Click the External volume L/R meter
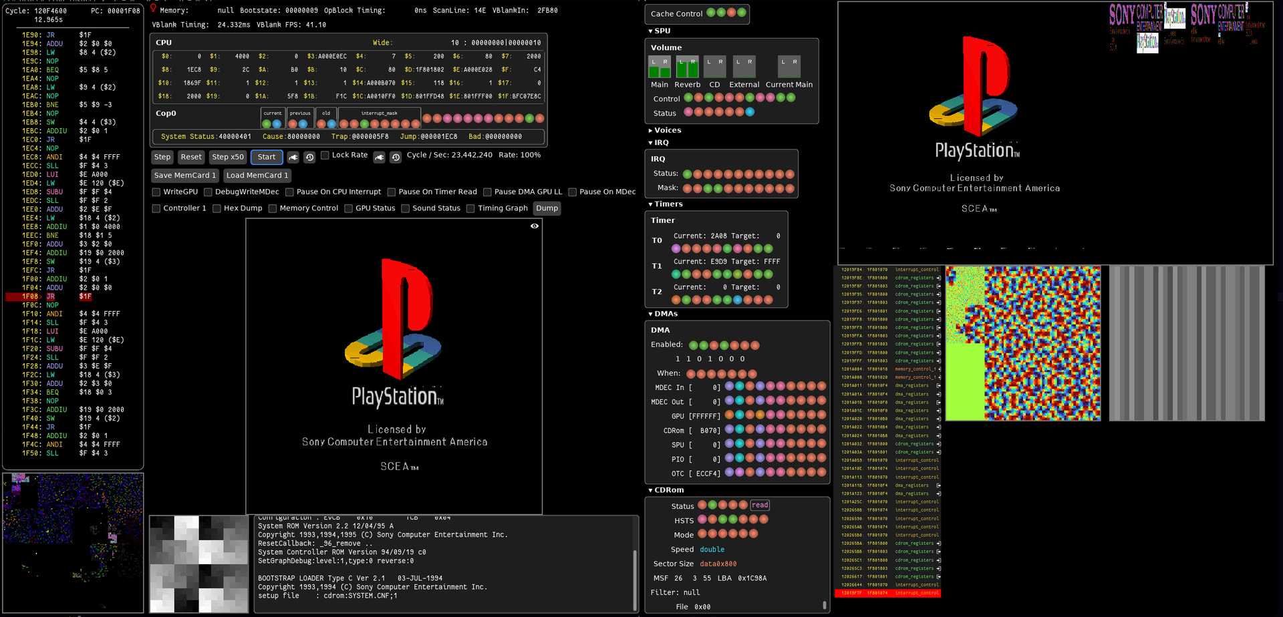1283x617 pixels. point(744,67)
